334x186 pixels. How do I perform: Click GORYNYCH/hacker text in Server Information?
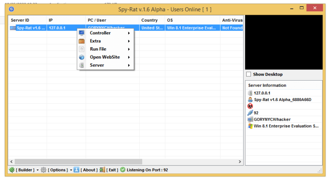tap(272, 119)
